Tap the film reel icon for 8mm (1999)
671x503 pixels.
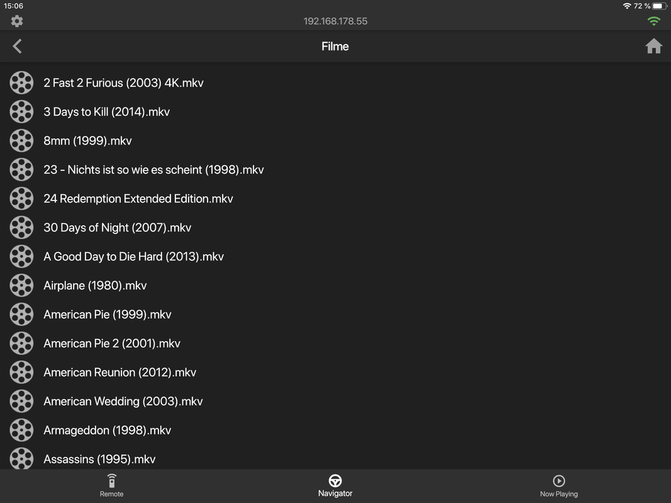21,141
